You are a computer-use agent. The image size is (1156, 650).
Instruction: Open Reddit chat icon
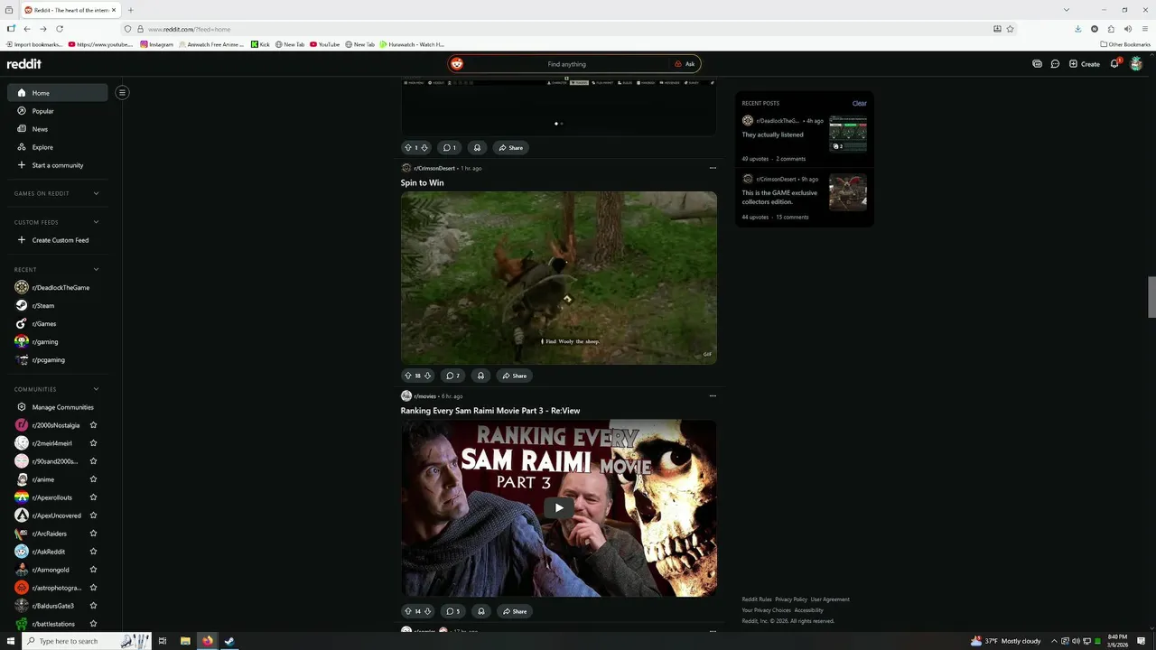pos(1055,64)
